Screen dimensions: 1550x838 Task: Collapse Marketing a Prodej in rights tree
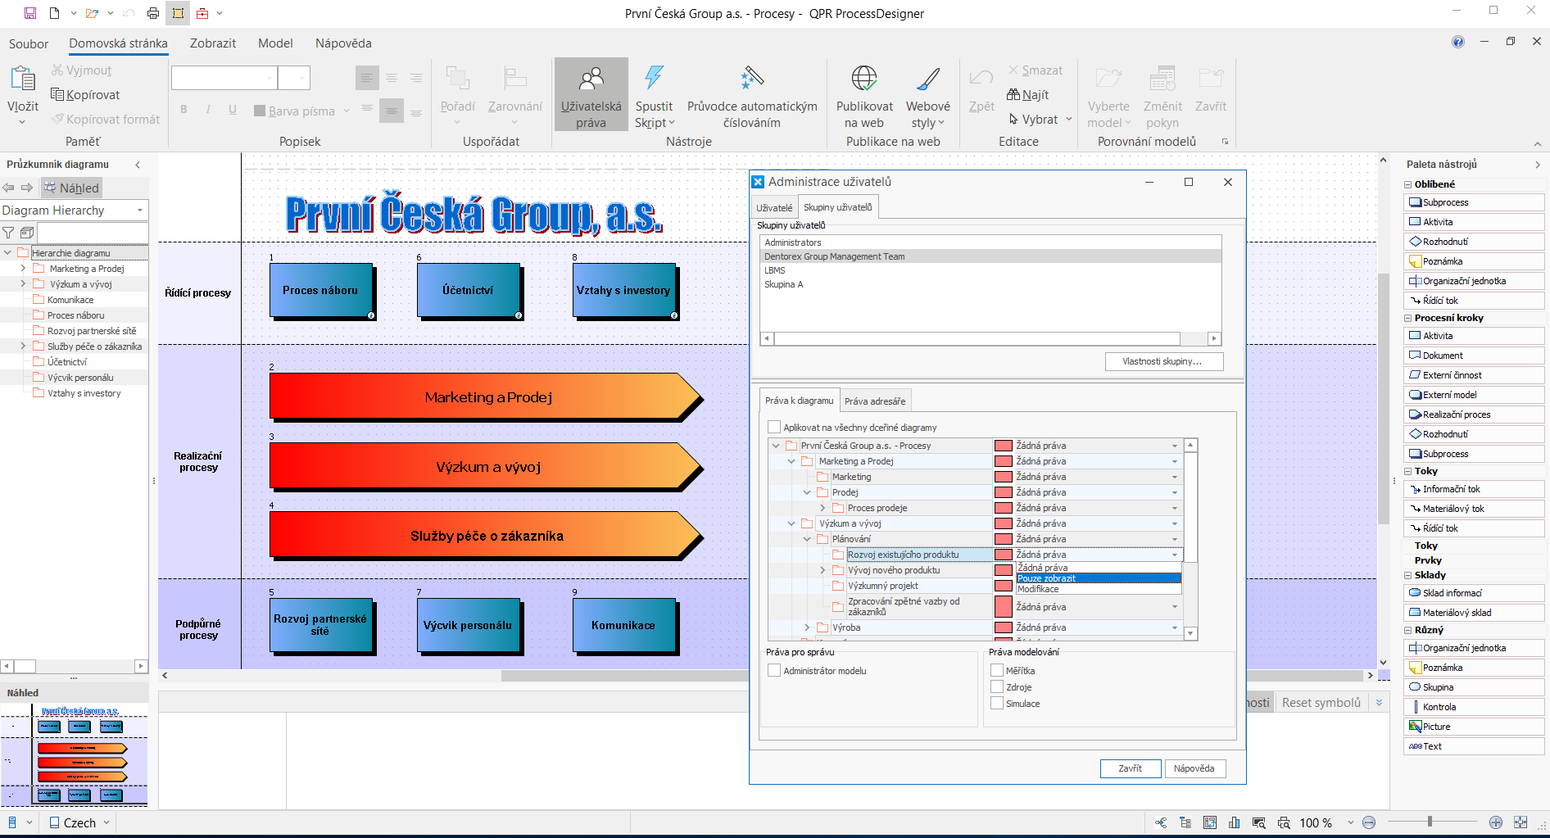coord(791,461)
